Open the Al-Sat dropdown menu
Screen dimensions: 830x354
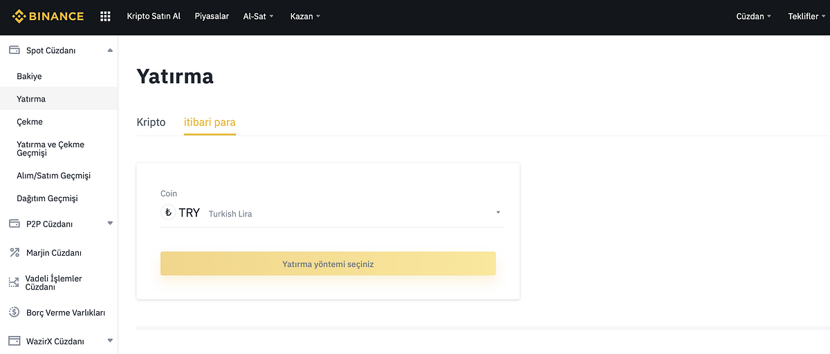(259, 16)
